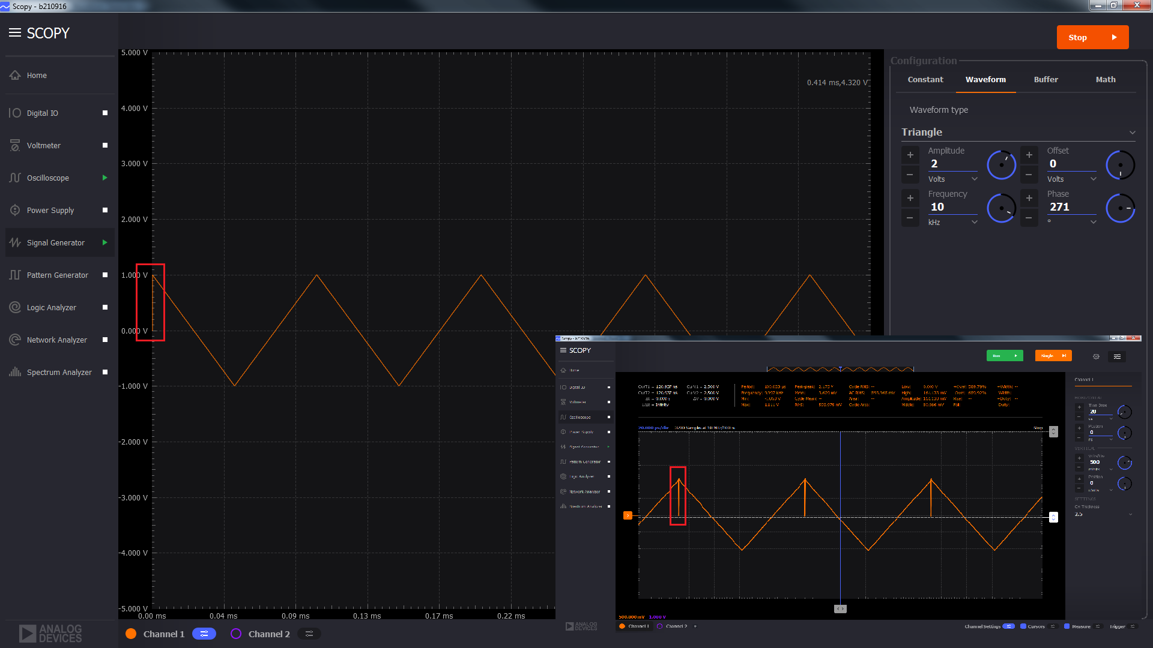
Task: Switch to the Buffer configuration tab
Action: [x=1046, y=79]
